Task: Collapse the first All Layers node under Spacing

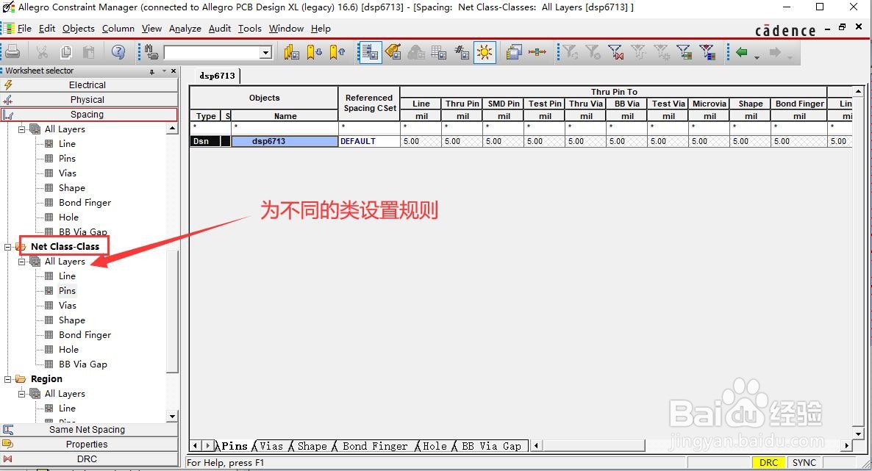Action: tap(21, 129)
